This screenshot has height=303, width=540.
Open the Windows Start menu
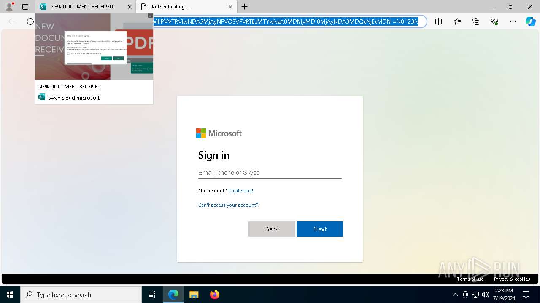[x=10, y=295]
